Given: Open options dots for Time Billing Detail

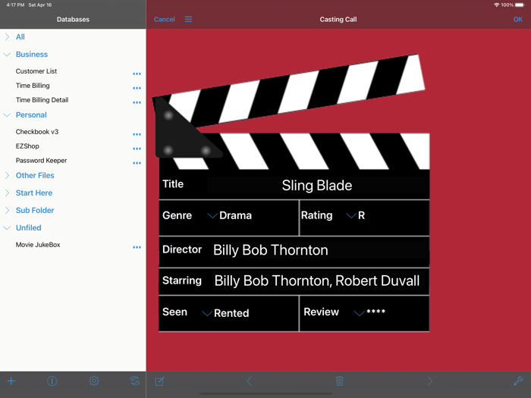Looking at the screenshot, I should pyautogui.click(x=137, y=102).
